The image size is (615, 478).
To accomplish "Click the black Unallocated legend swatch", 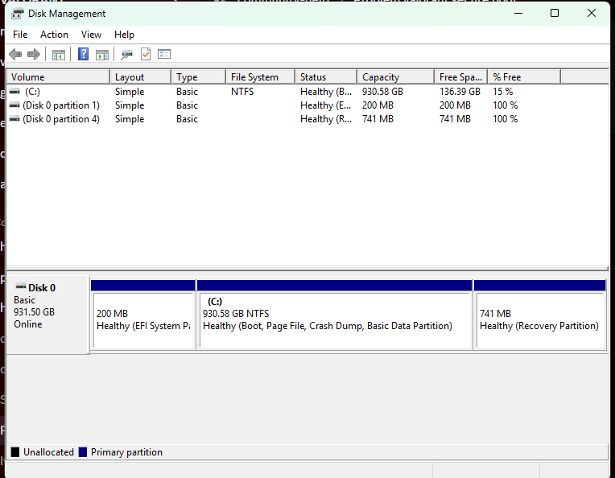I will (15, 452).
